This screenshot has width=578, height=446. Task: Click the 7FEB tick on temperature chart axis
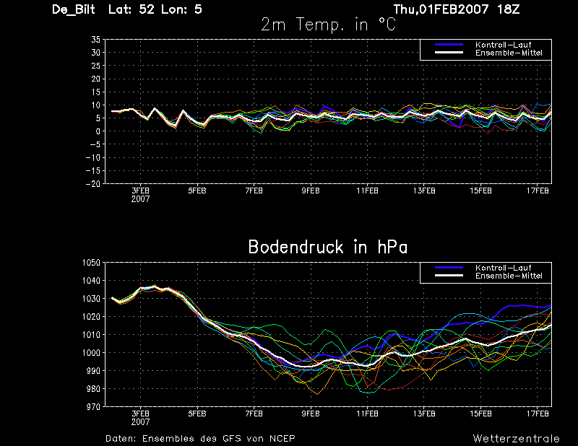click(x=254, y=191)
